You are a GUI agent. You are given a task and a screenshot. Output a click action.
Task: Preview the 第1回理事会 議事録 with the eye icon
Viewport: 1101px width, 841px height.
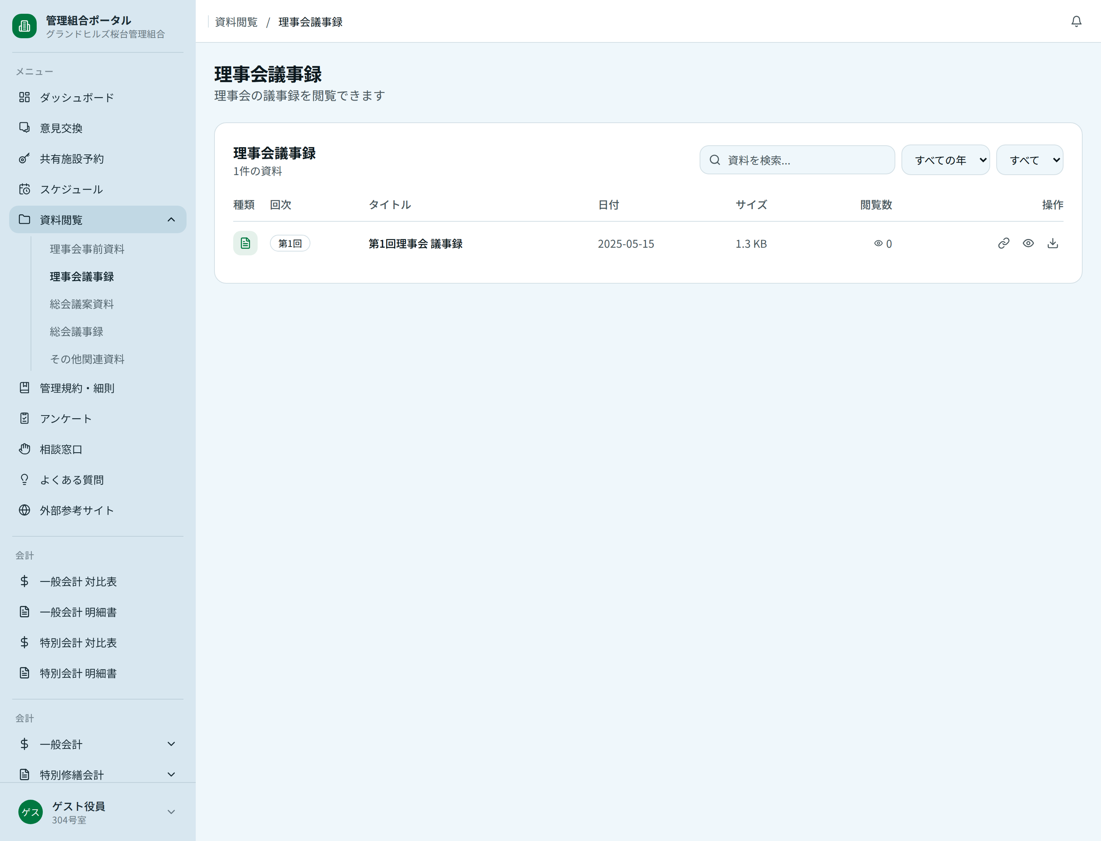[1028, 243]
